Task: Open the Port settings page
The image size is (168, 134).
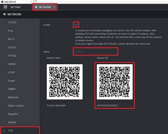Action: (x=10, y=31)
